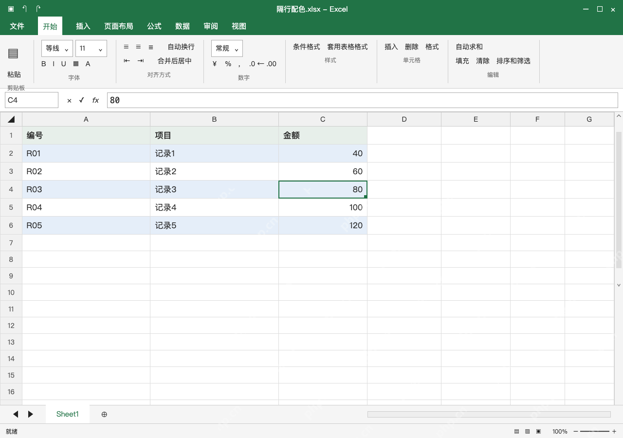
Task: Toggle italic formatting (I)
Action: (x=54, y=64)
